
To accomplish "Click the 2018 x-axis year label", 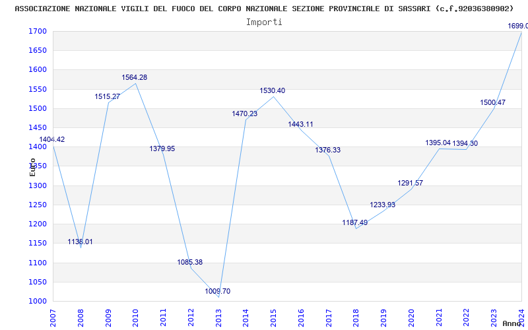I will pyautogui.click(x=356, y=318).
